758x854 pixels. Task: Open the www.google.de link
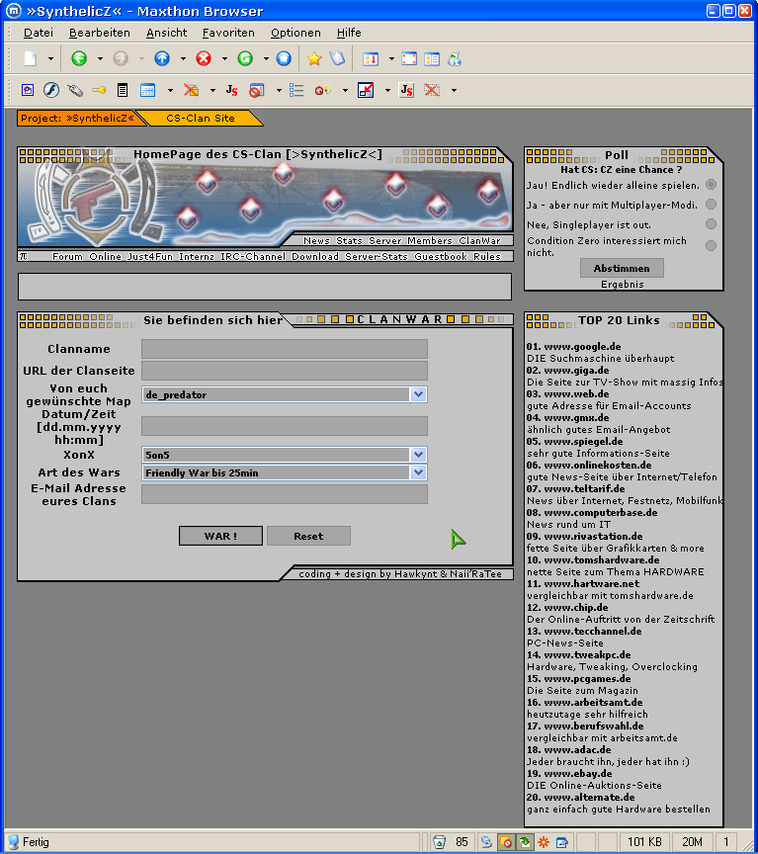(582, 346)
